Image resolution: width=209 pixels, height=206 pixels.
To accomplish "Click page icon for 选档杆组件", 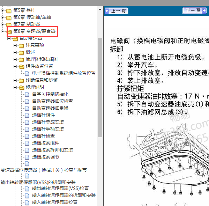I will coord(27,115).
